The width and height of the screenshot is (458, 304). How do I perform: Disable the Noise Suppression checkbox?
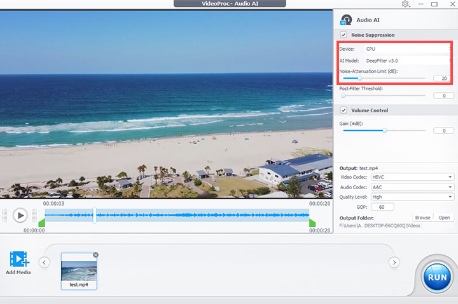pyautogui.click(x=343, y=35)
